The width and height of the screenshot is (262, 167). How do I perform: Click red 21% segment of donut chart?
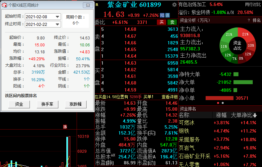coord(245,34)
